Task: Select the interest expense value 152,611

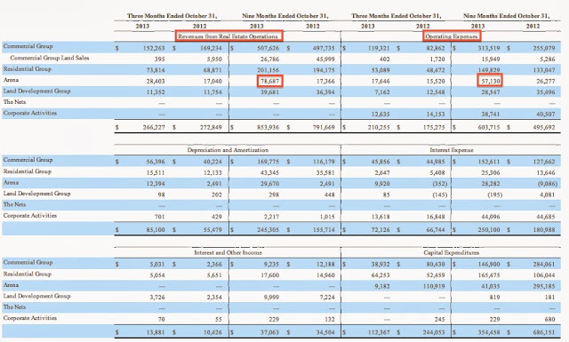Action: point(489,162)
